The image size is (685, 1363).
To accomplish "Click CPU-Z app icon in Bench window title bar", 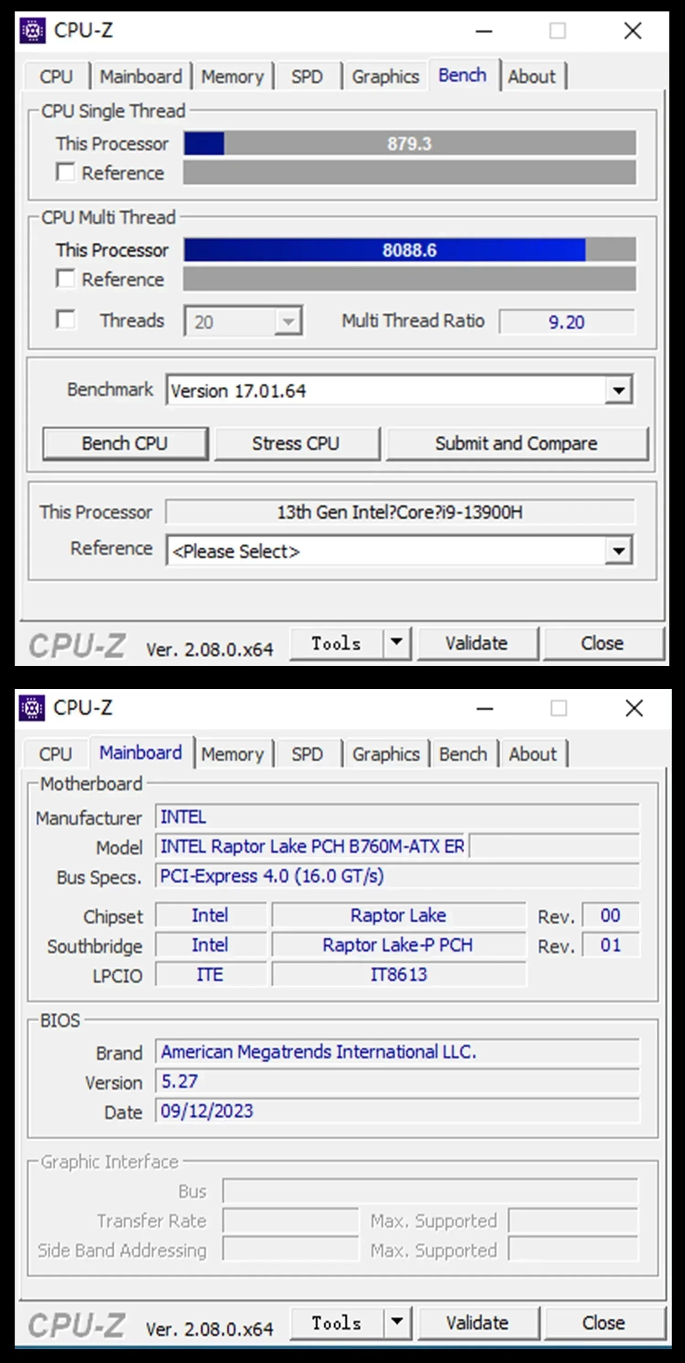I will coord(32,31).
